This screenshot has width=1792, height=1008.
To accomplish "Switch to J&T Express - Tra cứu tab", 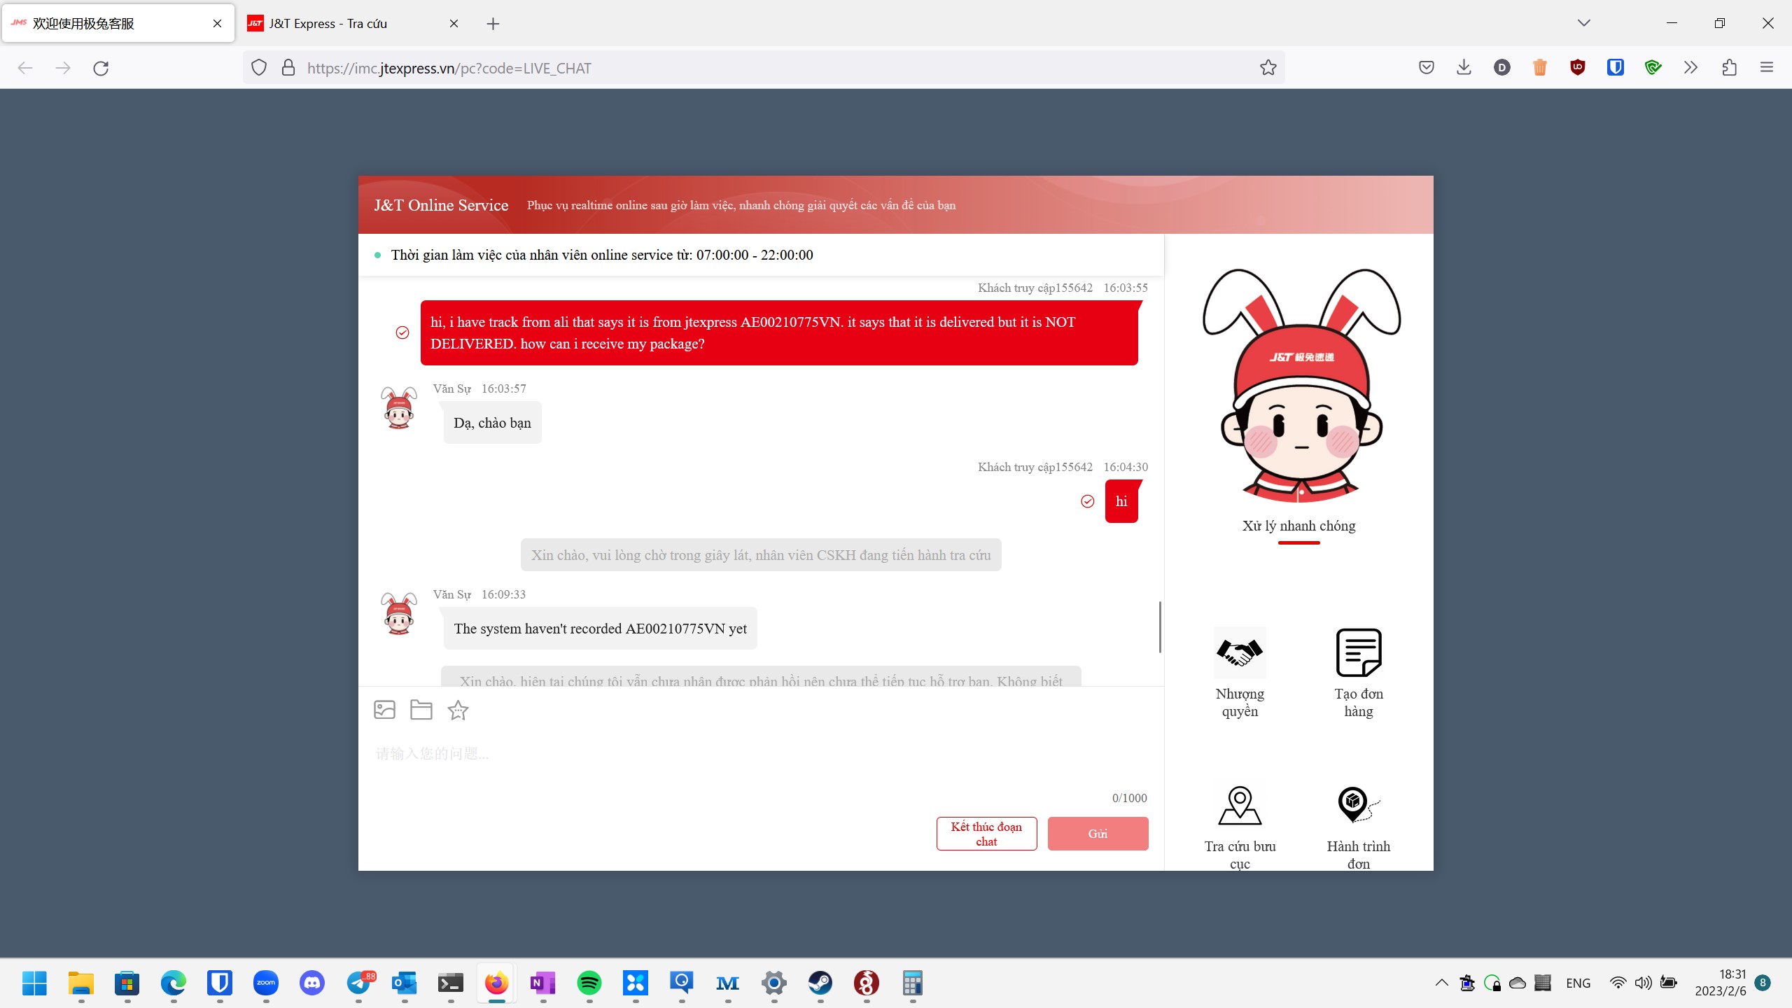I will [354, 23].
